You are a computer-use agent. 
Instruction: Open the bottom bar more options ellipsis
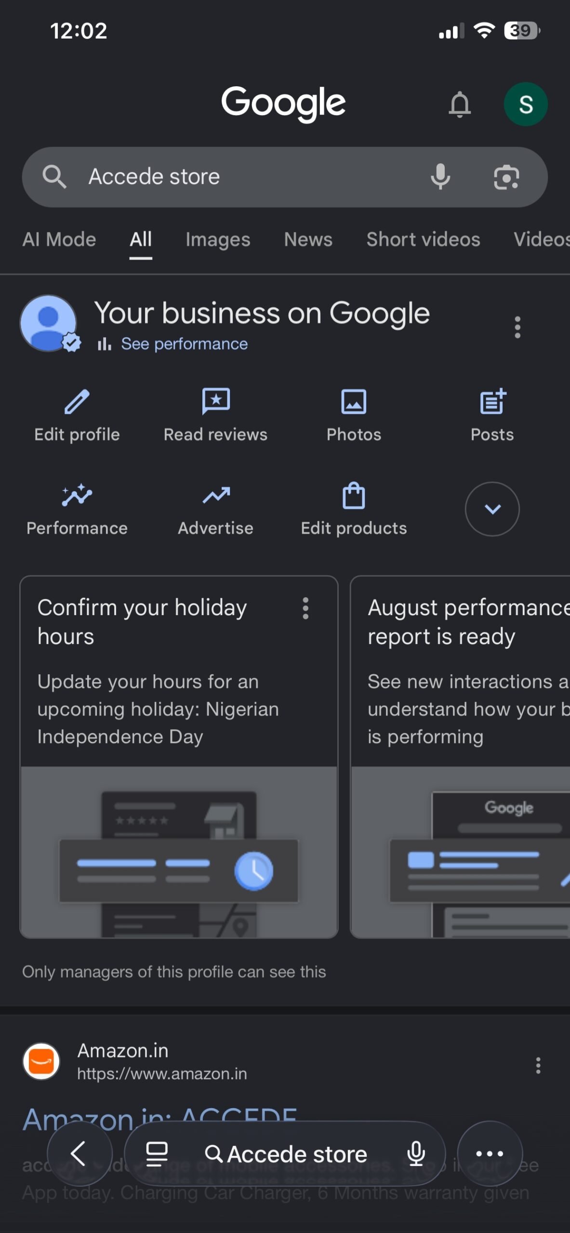coord(490,1154)
